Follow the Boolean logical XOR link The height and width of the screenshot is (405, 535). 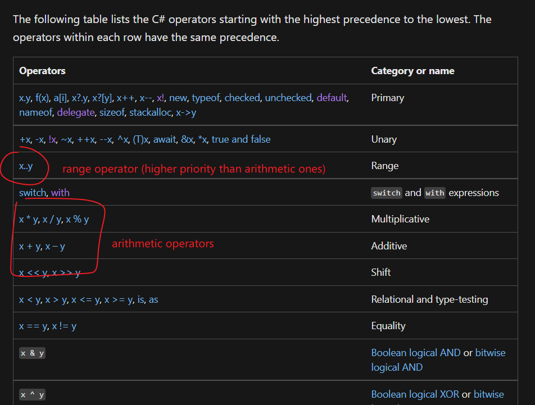pos(415,394)
